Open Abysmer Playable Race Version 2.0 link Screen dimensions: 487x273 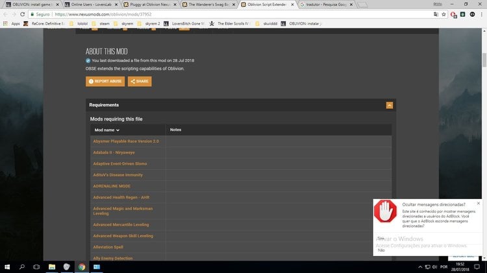pos(126,141)
